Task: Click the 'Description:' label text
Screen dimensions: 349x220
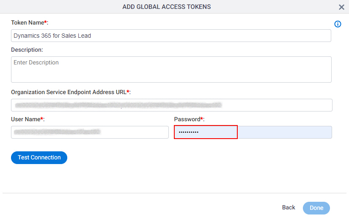Action: coord(27,50)
